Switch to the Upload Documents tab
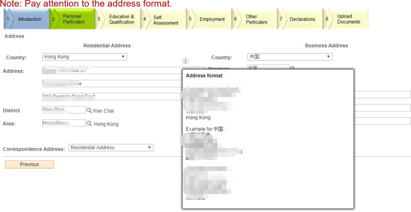 coord(348,19)
